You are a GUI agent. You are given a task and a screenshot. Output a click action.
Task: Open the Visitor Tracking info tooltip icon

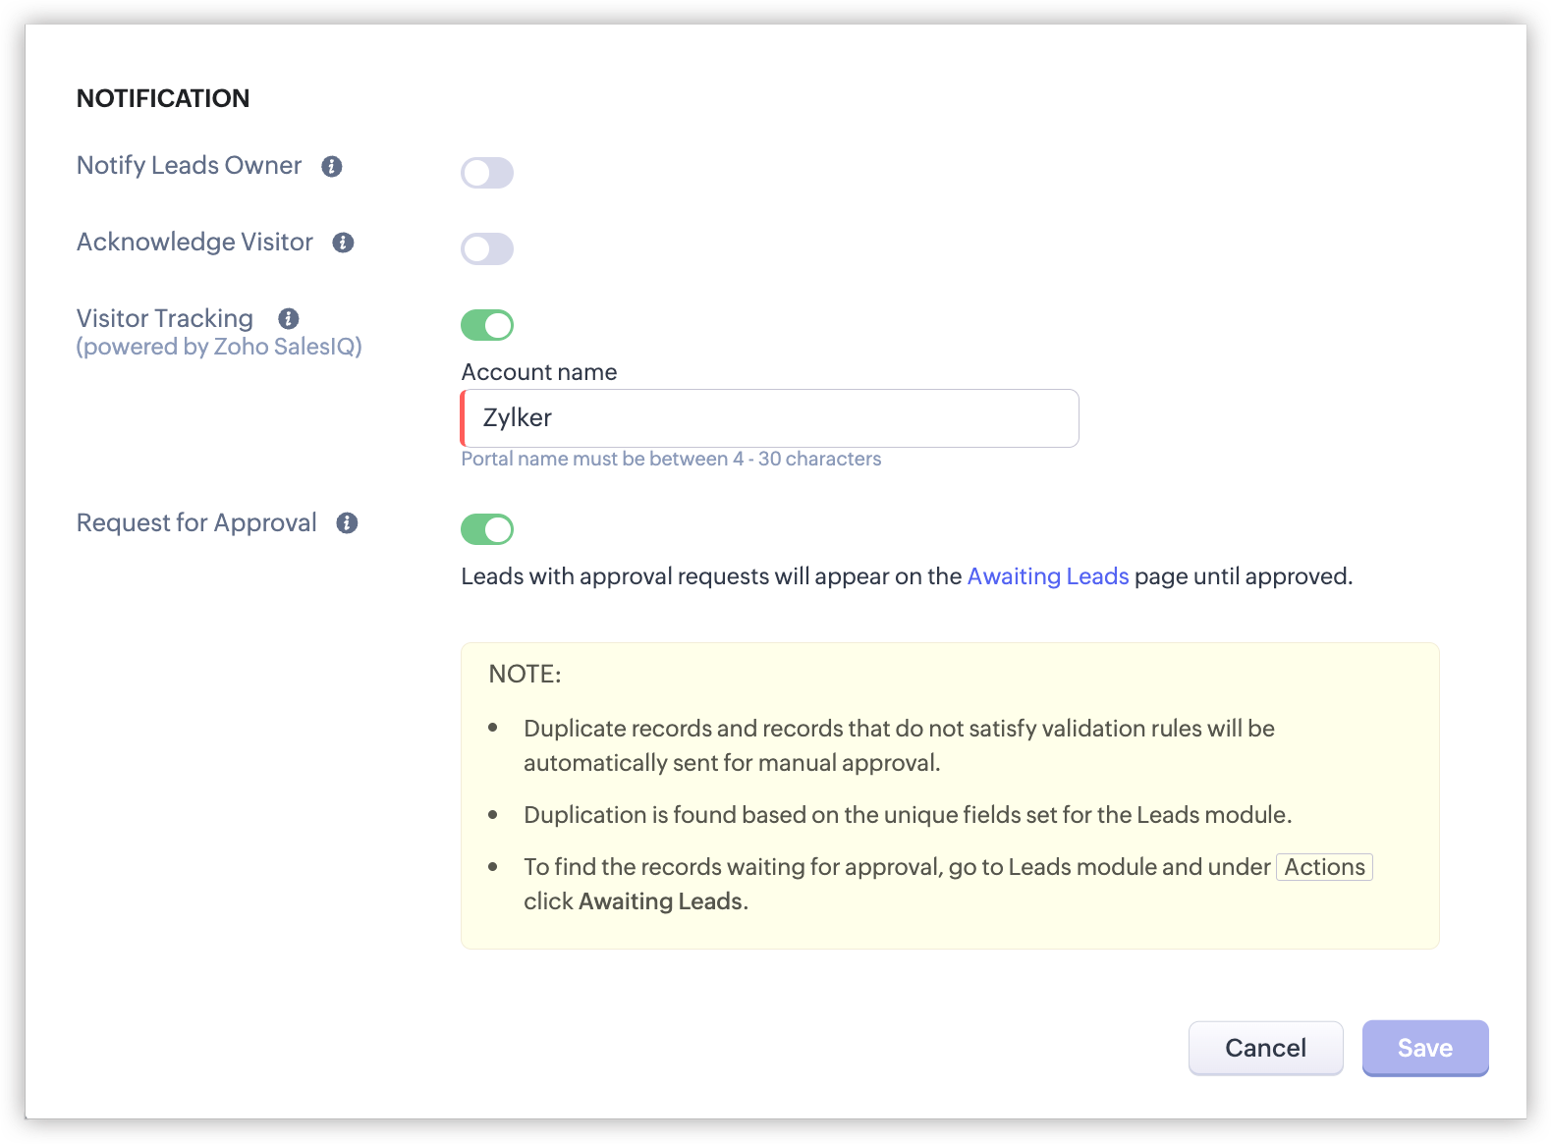[x=289, y=319]
